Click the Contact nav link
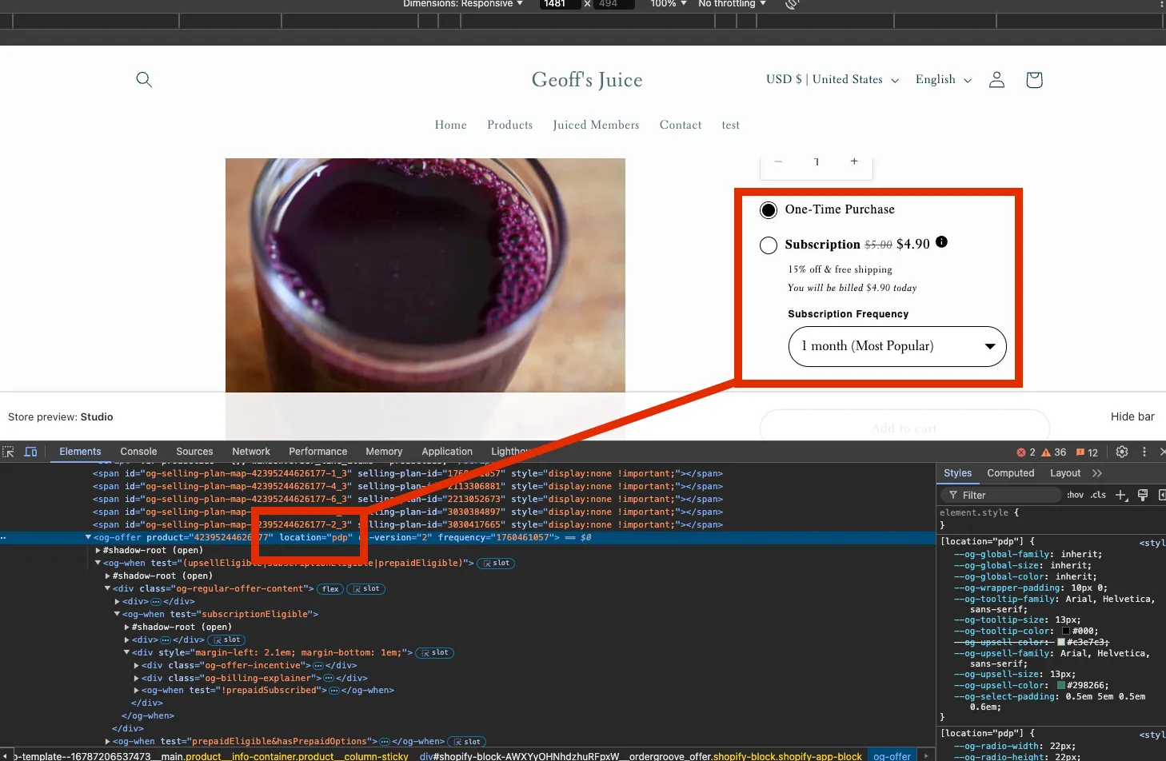 tap(681, 125)
